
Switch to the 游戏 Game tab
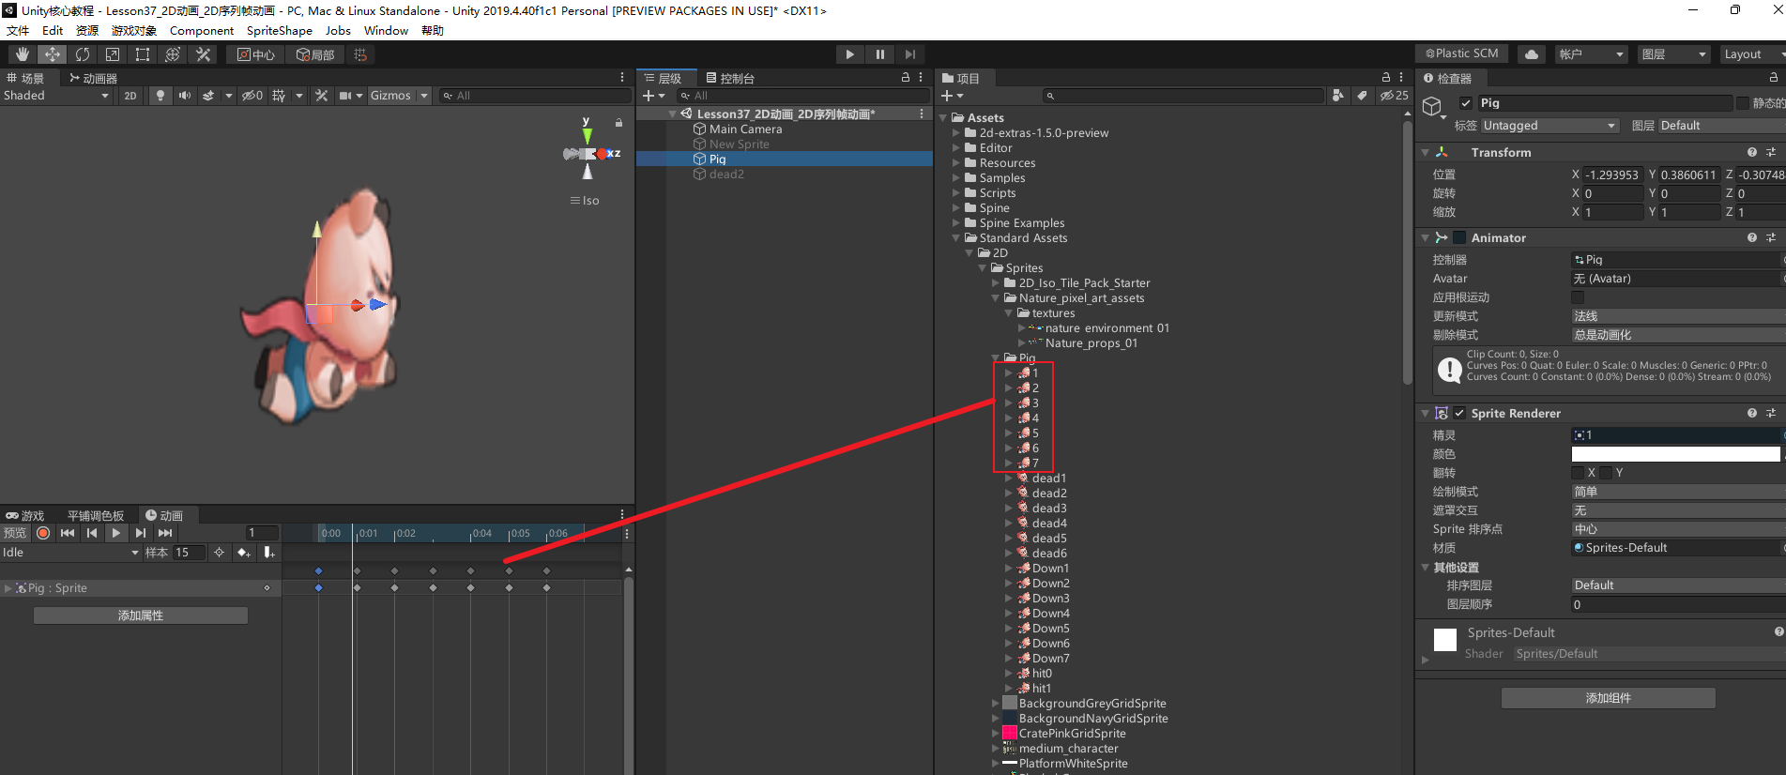click(25, 515)
